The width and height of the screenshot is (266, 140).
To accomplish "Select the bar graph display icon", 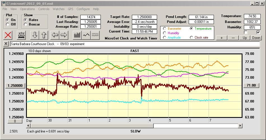I will pyautogui.click(x=77, y=35).
